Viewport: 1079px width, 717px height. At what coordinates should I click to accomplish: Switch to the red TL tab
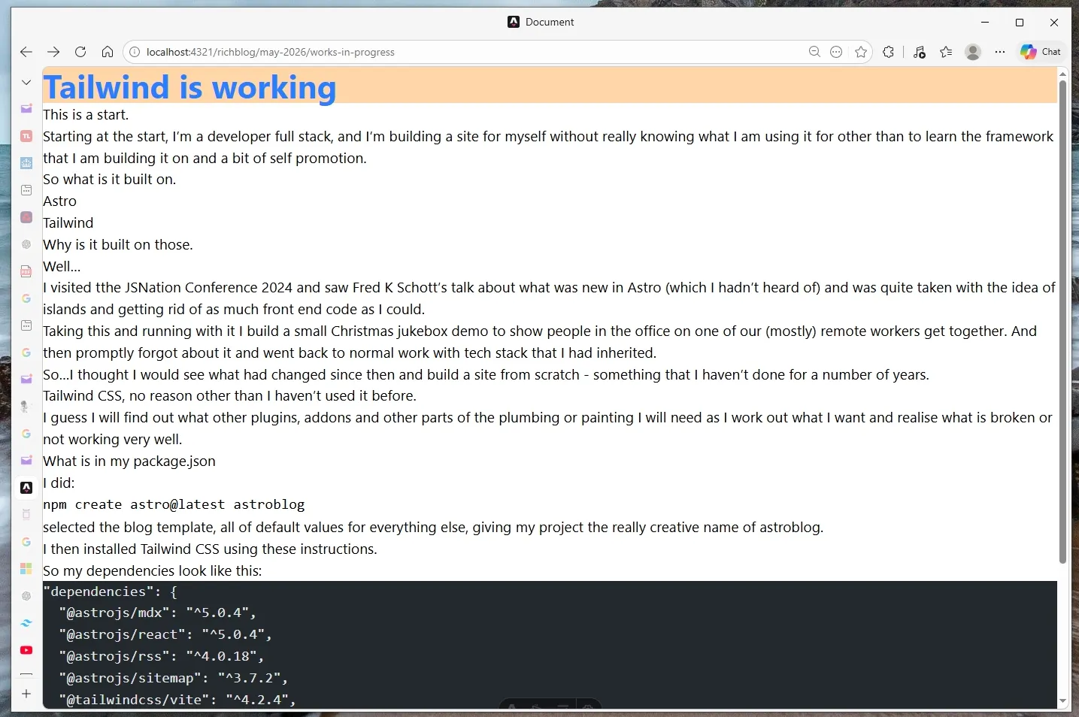click(26, 136)
